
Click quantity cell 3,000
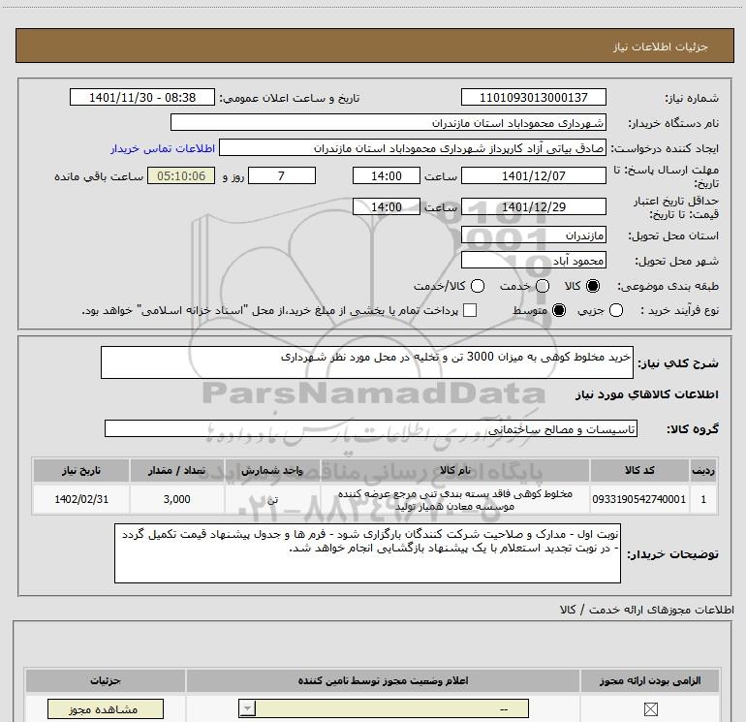(x=177, y=499)
